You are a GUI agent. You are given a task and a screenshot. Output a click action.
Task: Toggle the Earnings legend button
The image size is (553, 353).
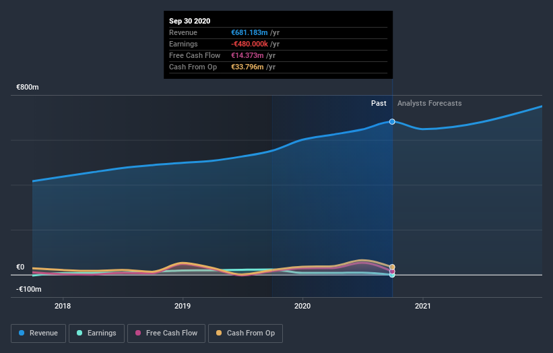click(x=96, y=333)
